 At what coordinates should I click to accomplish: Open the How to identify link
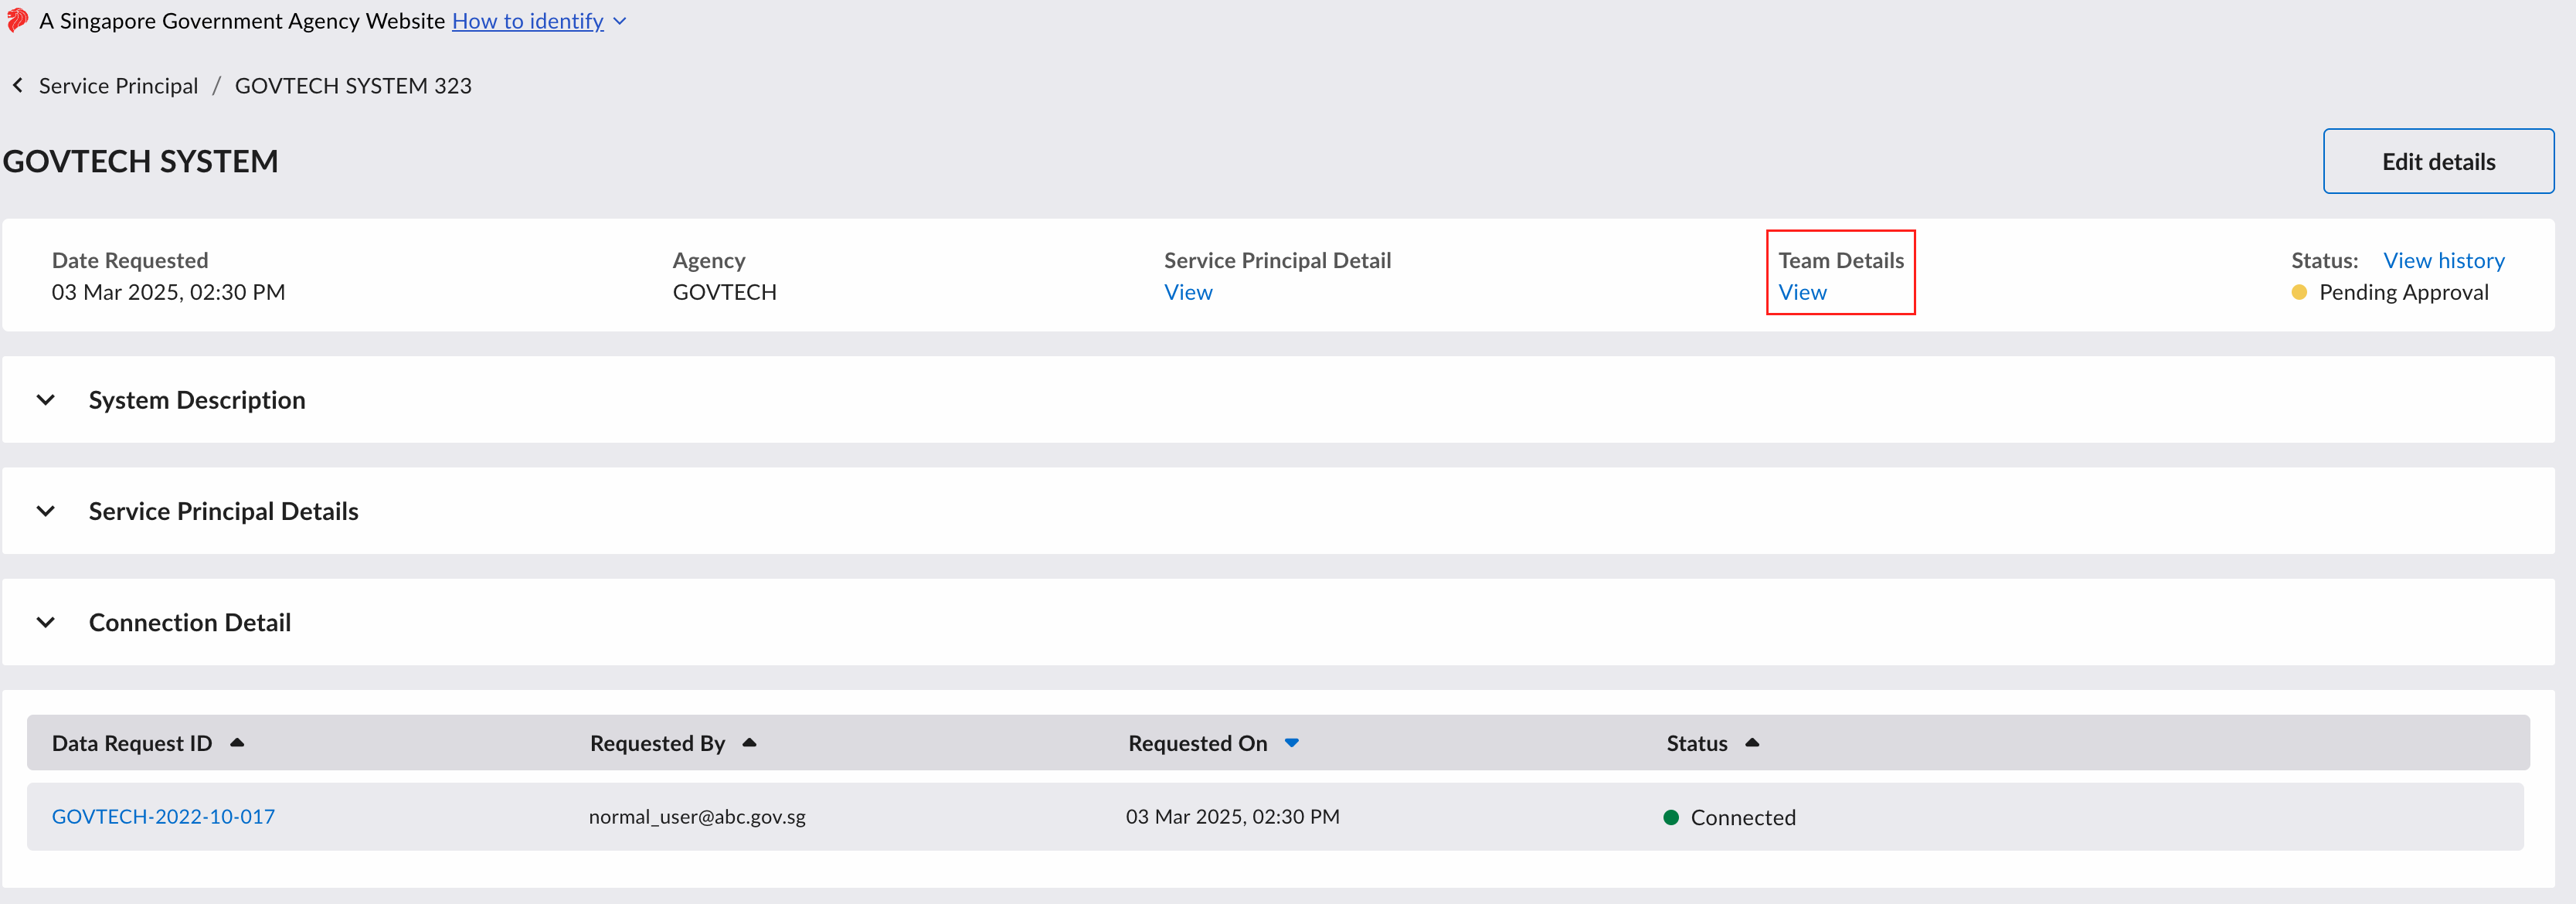pos(528,21)
